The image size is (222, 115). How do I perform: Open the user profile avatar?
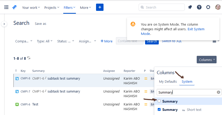(218, 7)
